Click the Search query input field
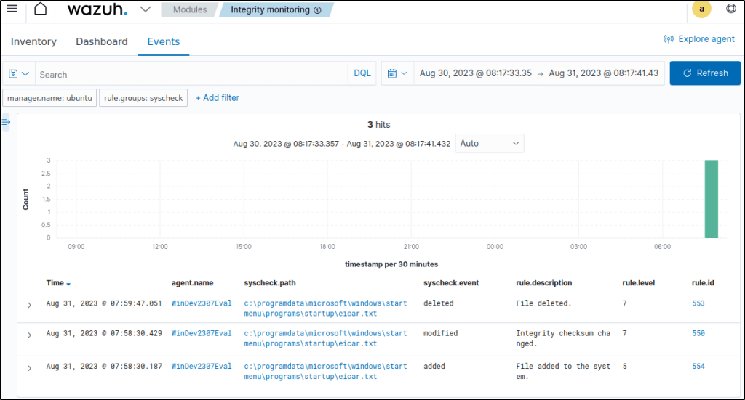745x400 pixels. (189, 74)
